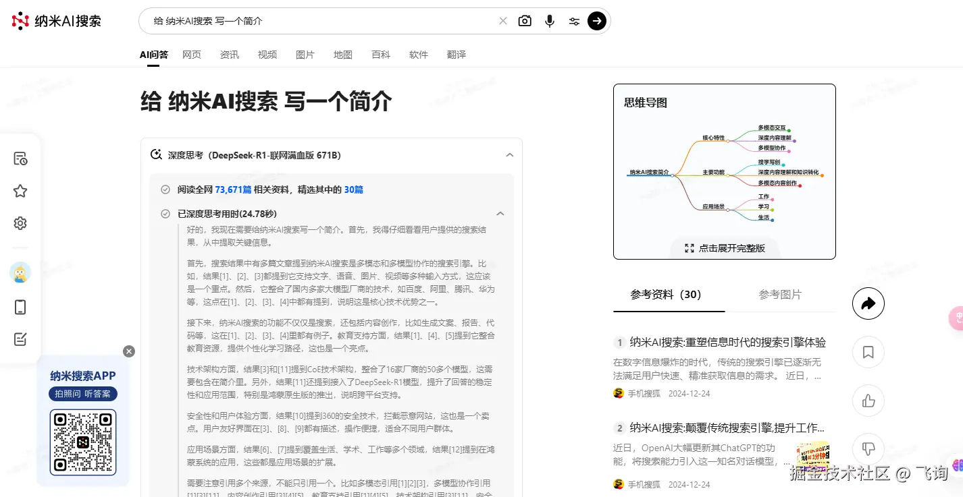The width and height of the screenshot is (963, 497).
Task: Click the user avatar in sidebar
Action: click(20, 272)
